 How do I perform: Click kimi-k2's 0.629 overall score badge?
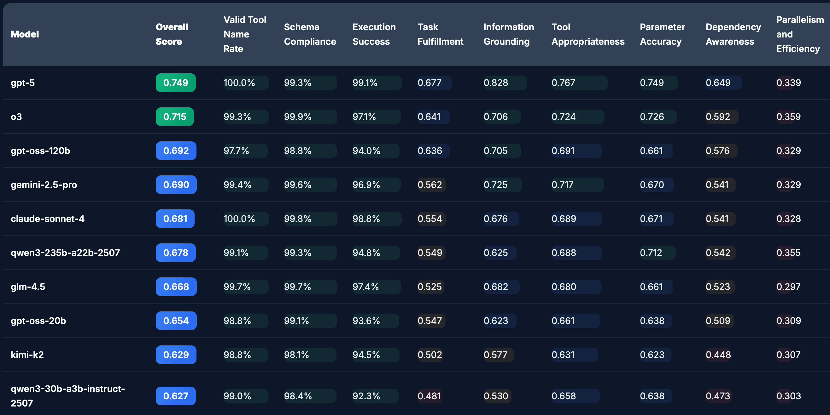point(176,355)
